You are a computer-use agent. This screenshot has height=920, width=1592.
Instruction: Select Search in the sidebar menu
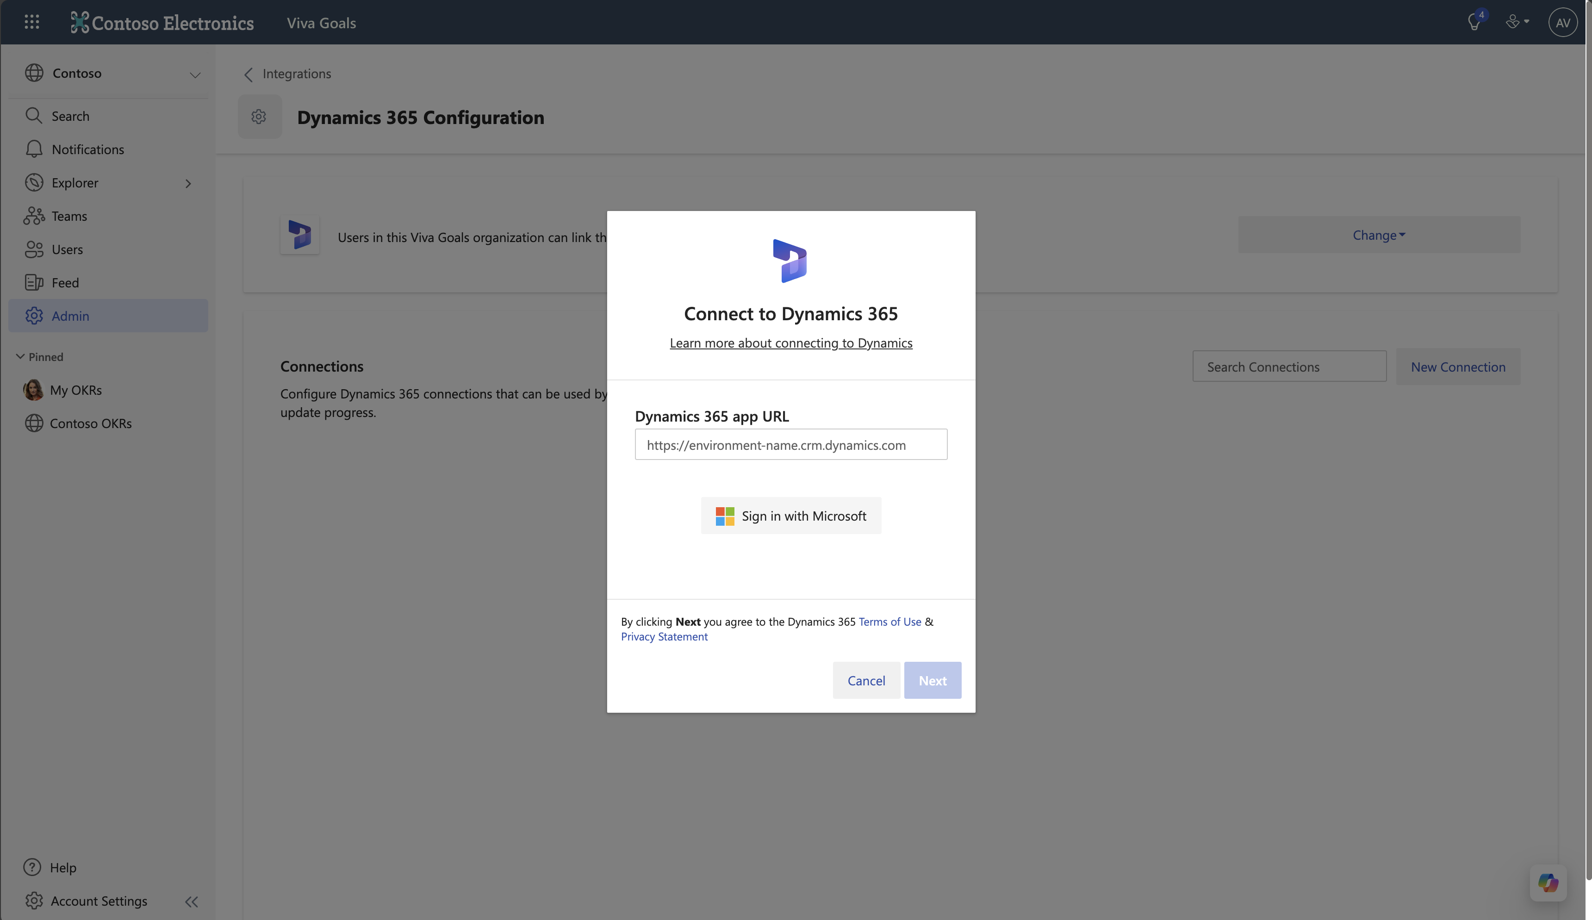point(108,116)
